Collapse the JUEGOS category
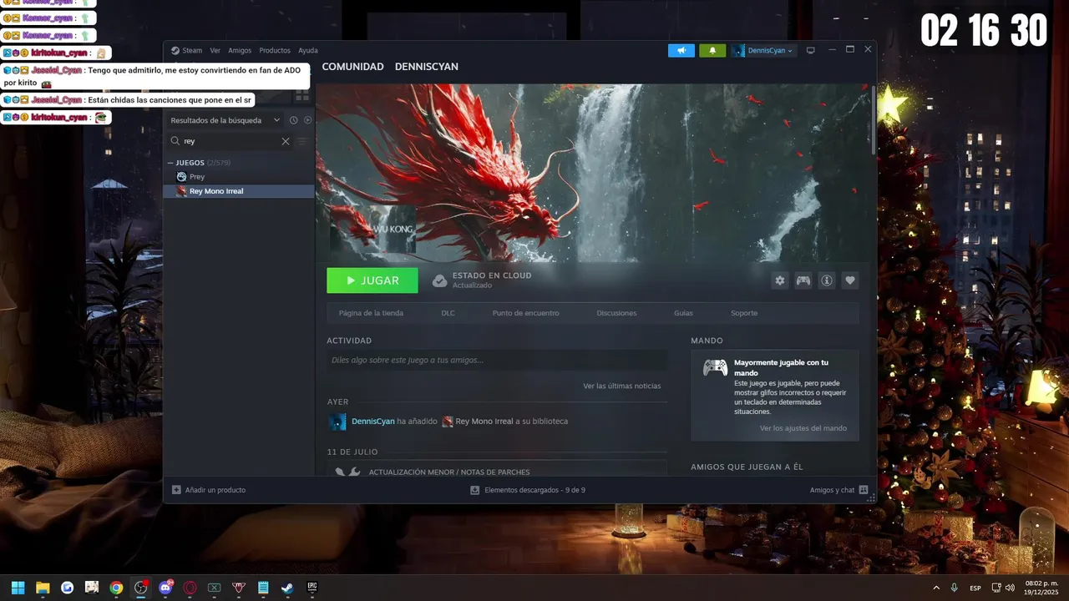Image resolution: width=1069 pixels, height=601 pixels. pyautogui.click(x=170, y=163)
